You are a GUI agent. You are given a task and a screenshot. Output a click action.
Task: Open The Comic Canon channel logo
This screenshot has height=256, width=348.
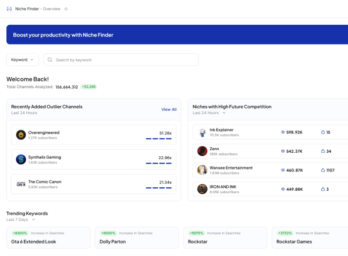[21, 184]
